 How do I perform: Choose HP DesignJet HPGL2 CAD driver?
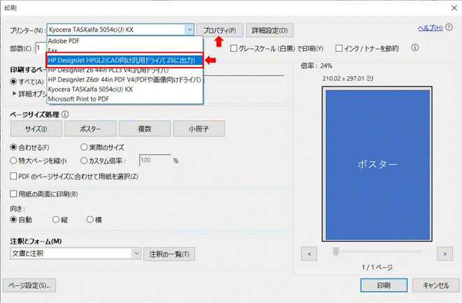[x=124, y=60]
